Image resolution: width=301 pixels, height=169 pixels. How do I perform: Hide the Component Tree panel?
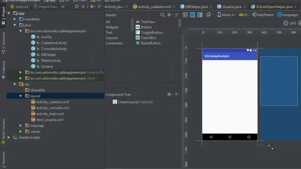click(x=177, y=94)
